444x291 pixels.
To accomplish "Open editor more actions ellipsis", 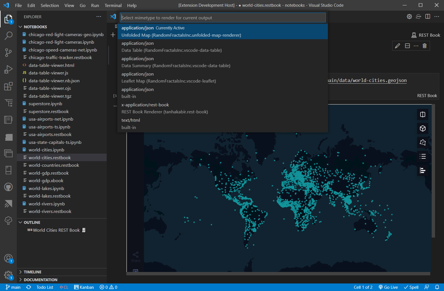I will tap(437, 17).
